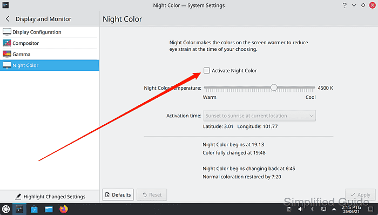The width and height of the screenshot is (378, 215).
Task: Click the show desktop icon
Action: pyautogui.click(x=371, y=209)
